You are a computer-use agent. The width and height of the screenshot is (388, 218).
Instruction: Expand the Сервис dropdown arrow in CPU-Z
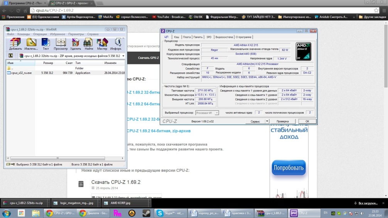pos(267,121)
